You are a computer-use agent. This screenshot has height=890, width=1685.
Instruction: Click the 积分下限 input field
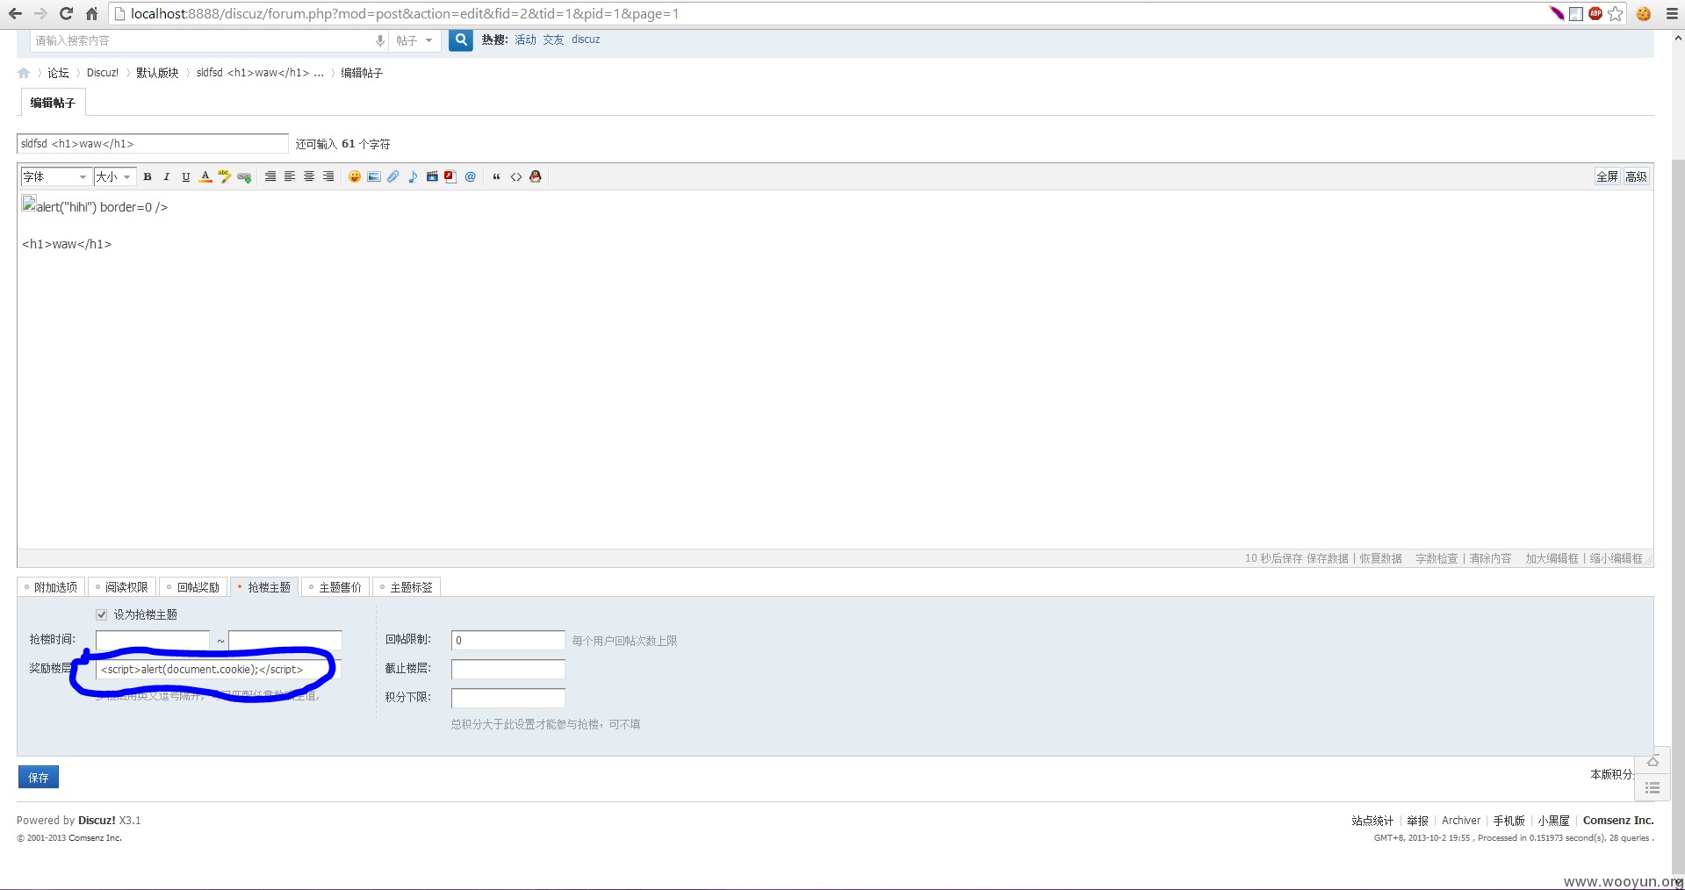click(x=508, y=698)
